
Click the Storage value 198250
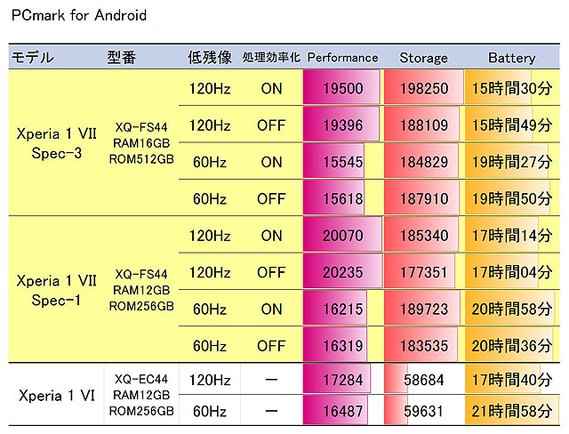pyautogui.click(x=424, y=89)
